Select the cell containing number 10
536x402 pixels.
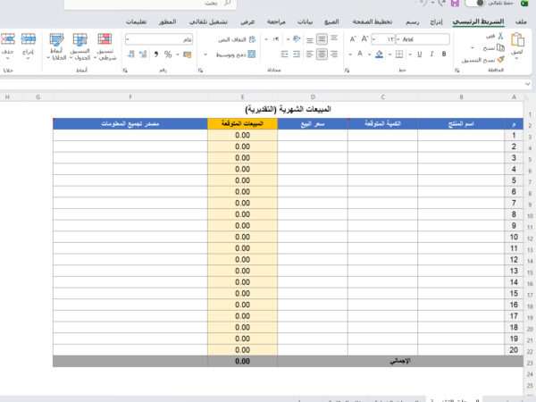click(514, 237)
